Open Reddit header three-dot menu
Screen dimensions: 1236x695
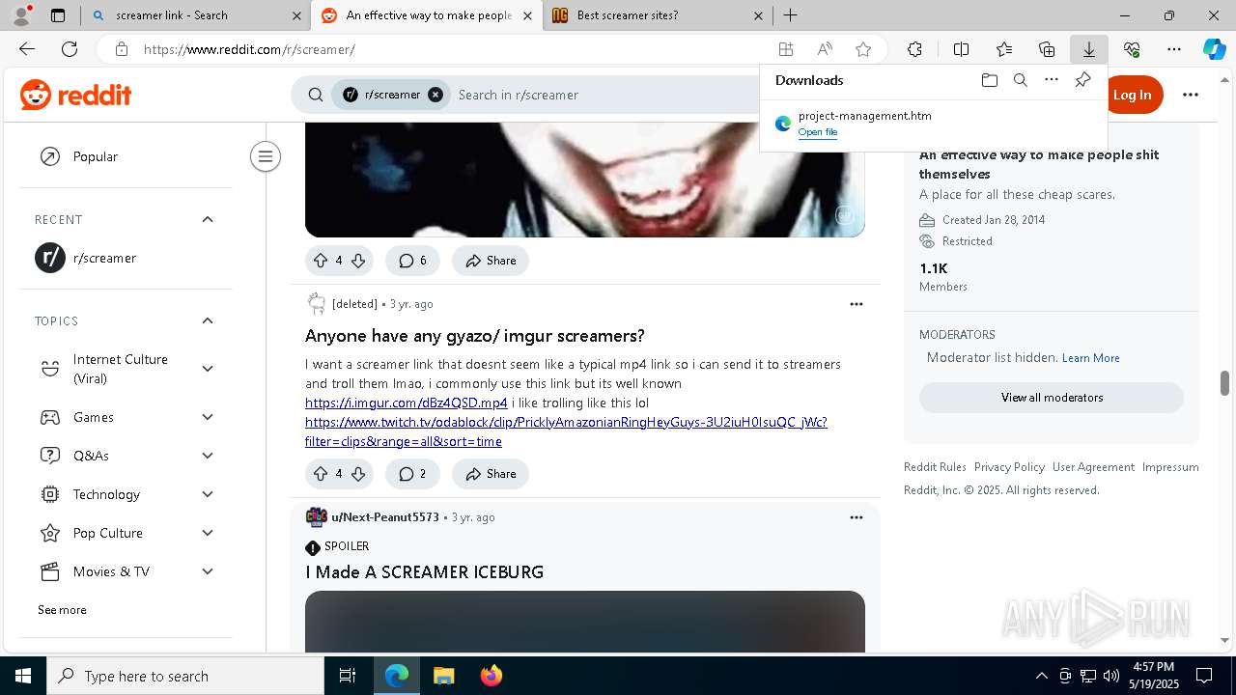(1191, 95)
